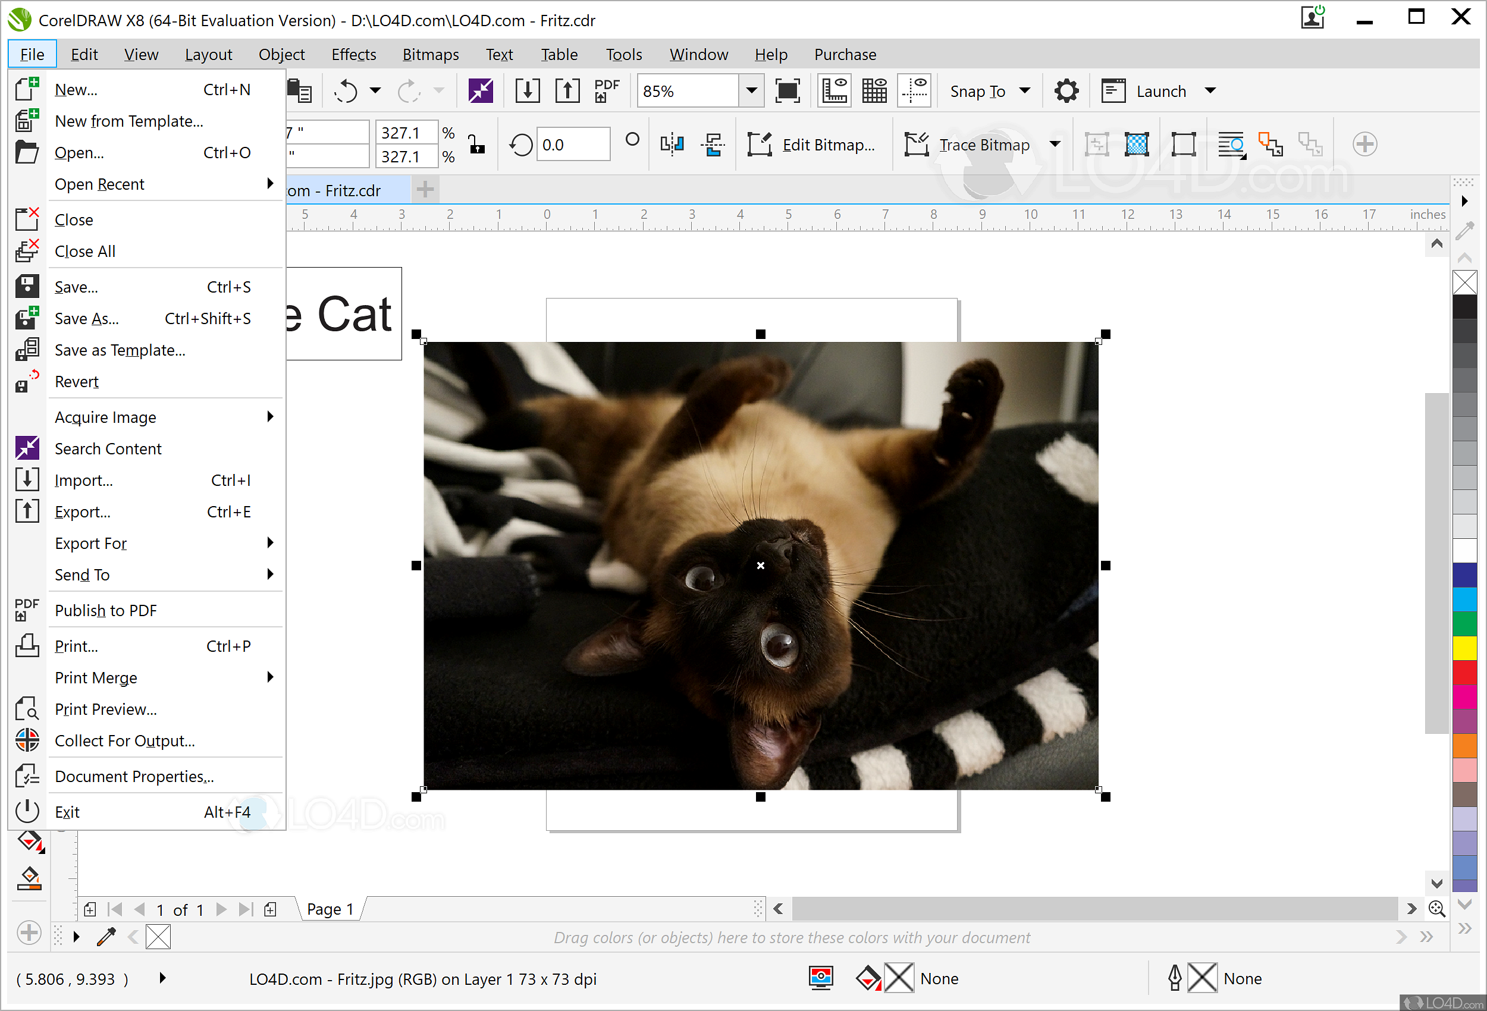Click the Edit Bitmap button

coord(811,145)
